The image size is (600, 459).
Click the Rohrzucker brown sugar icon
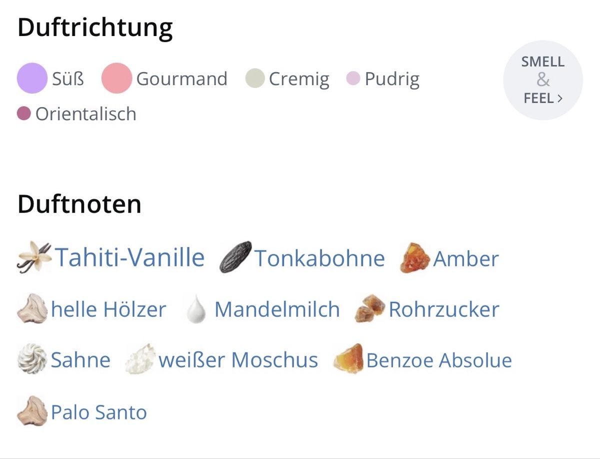(x=370, y=309)
